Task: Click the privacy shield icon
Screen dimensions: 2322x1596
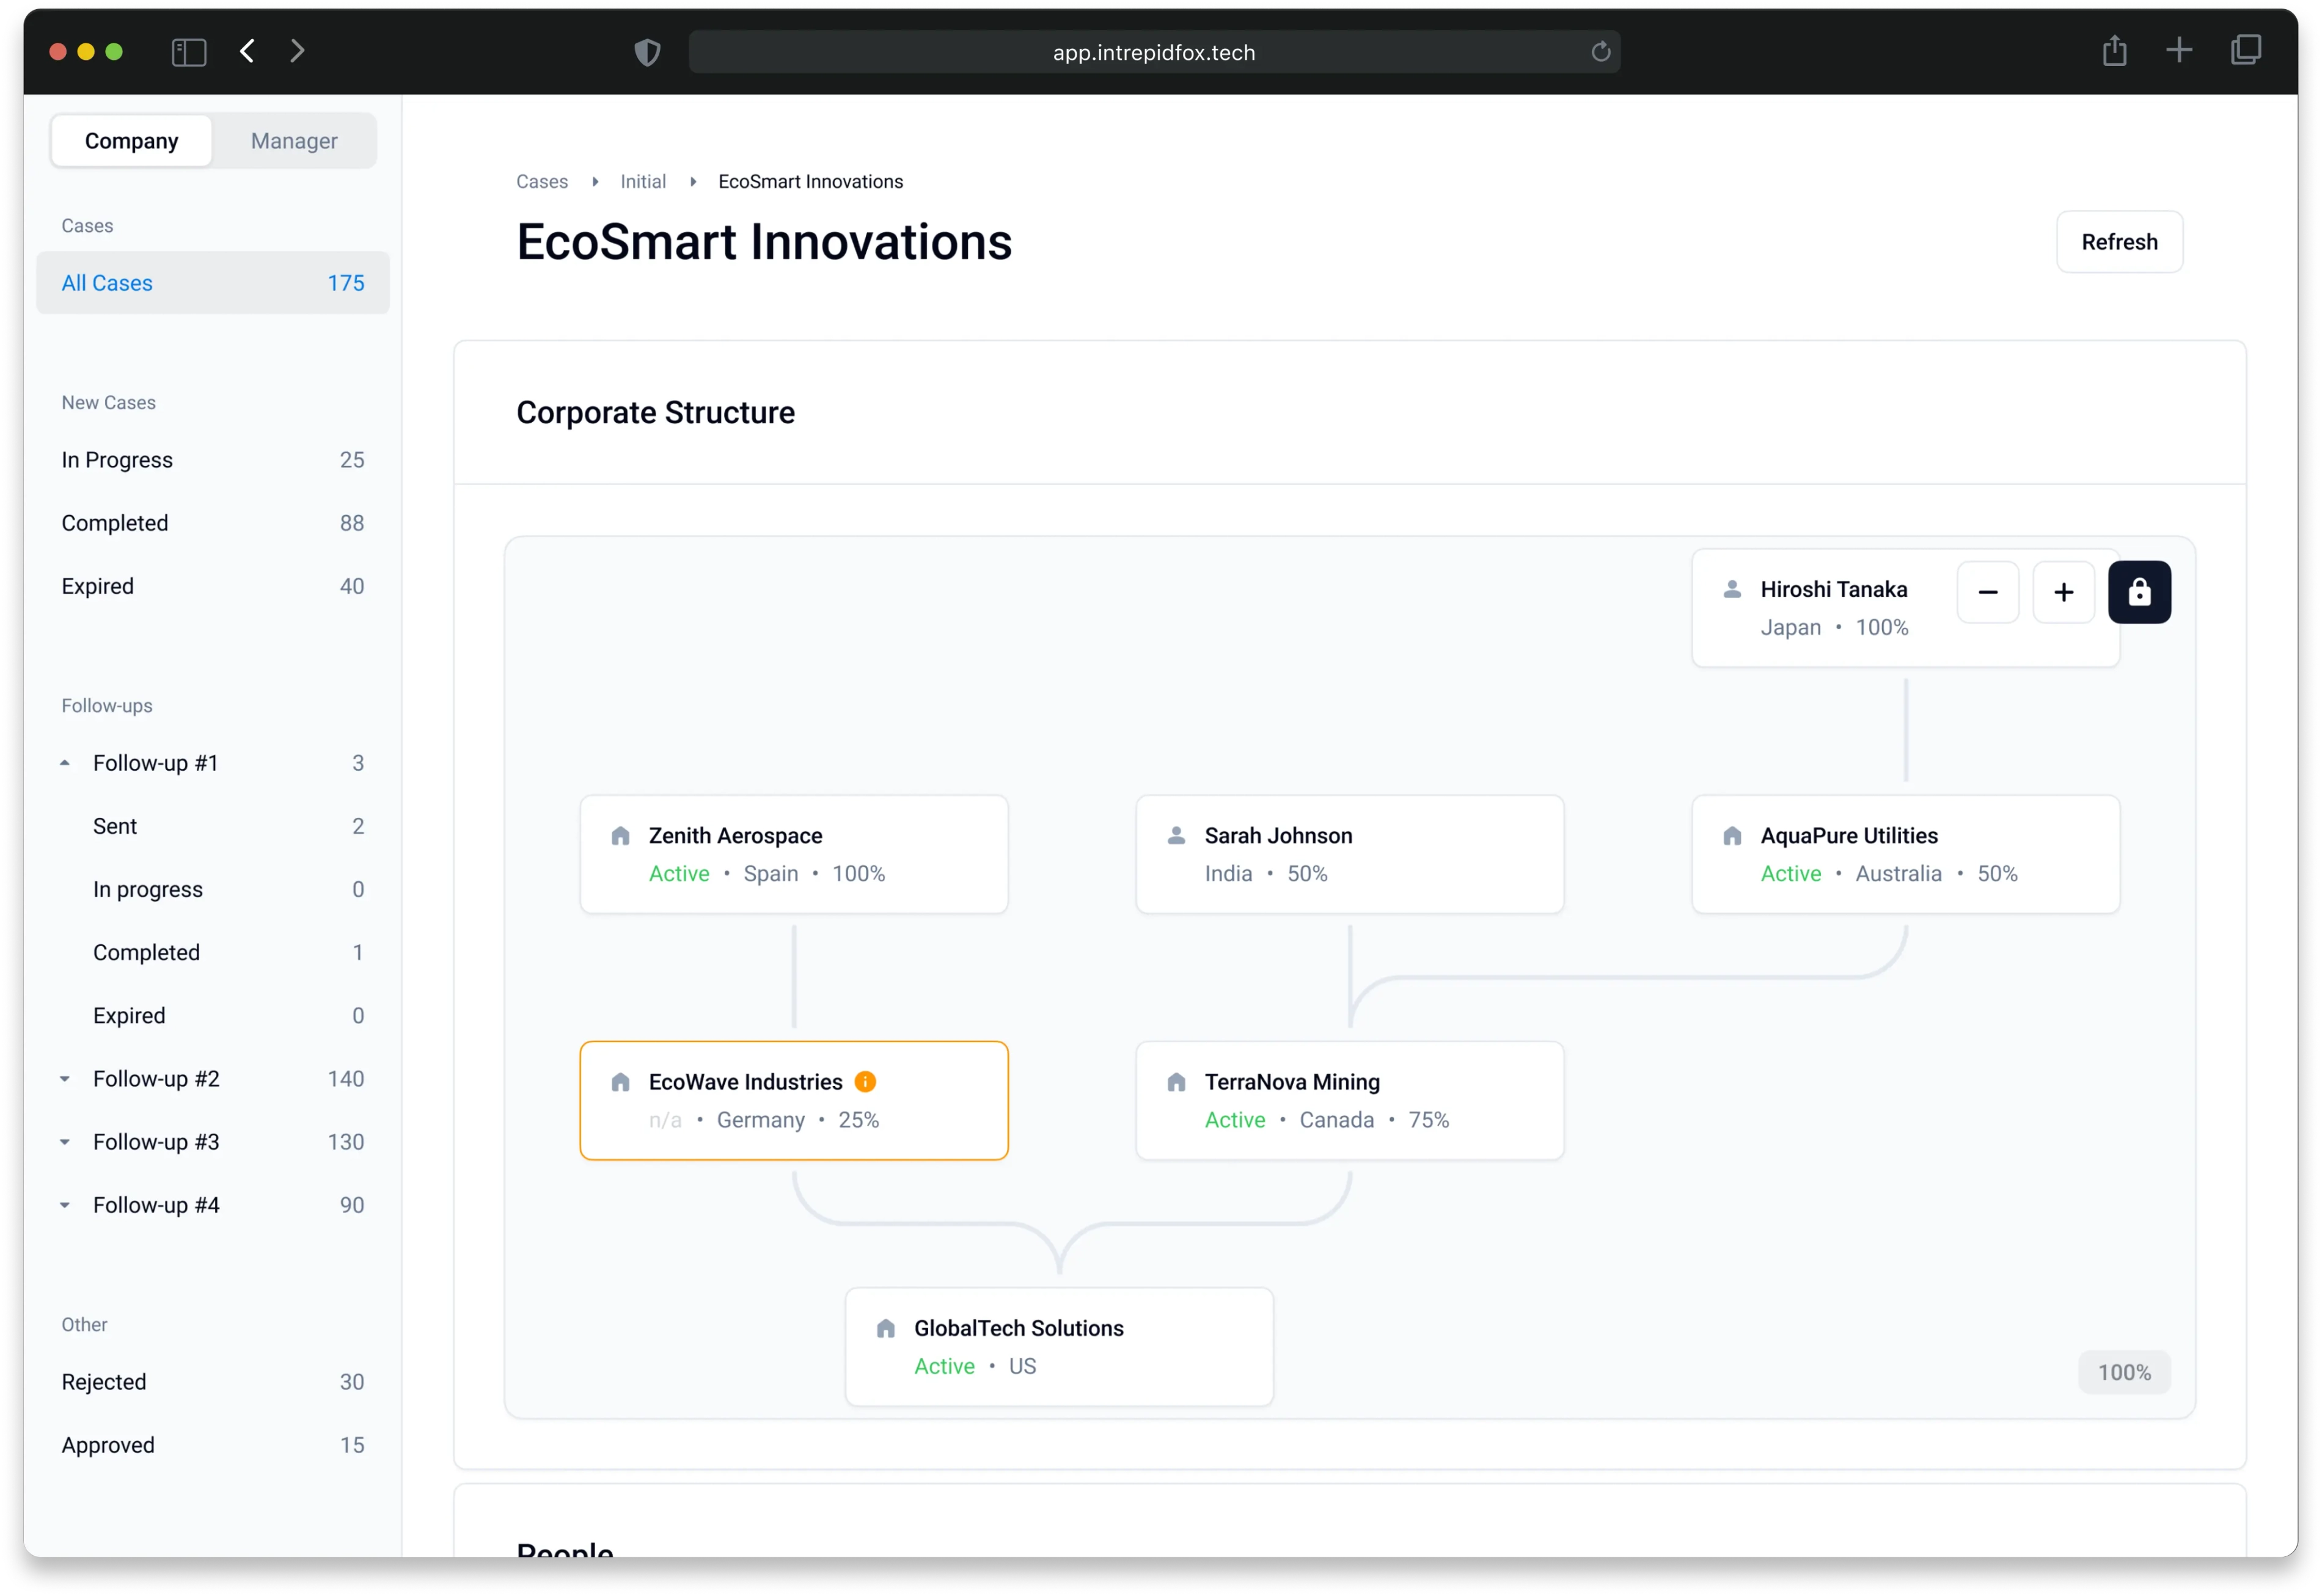Action: [x=647, y=52]
